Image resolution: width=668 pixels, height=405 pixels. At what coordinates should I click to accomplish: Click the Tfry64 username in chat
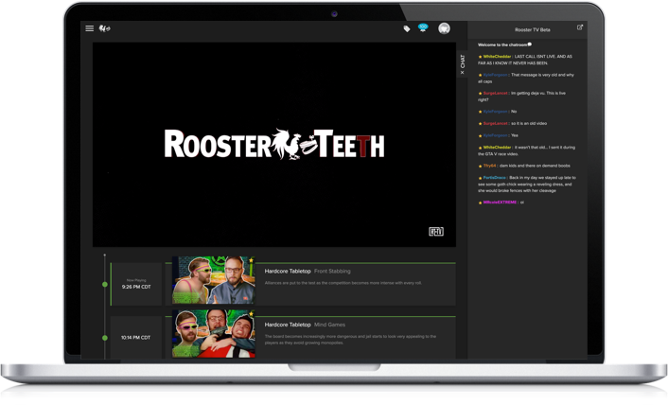coord(489,166)
